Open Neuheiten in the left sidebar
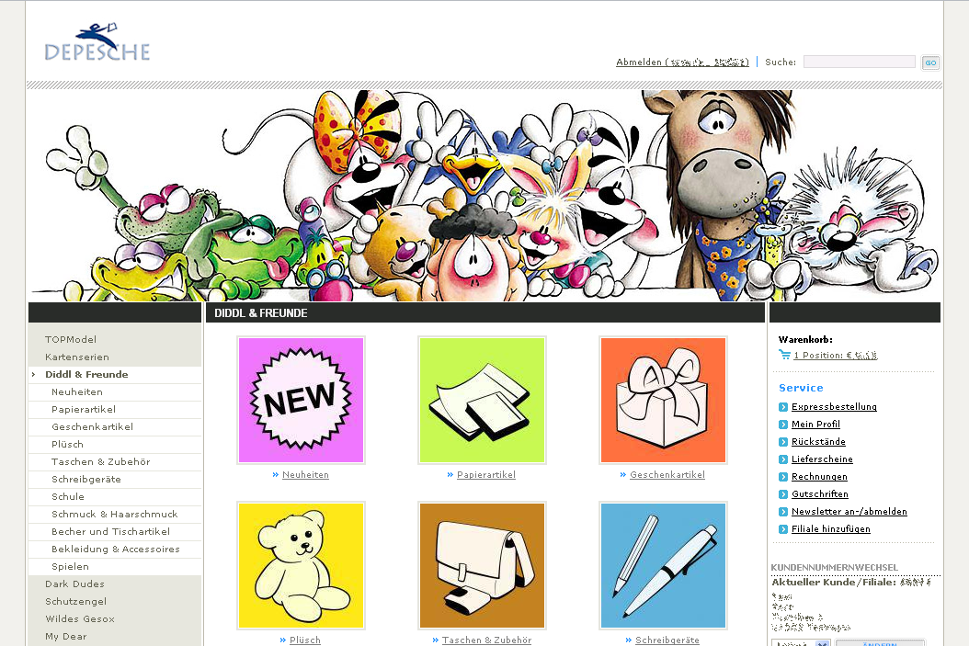Image resolution: width=969 pixels, height=646 pixels. [x=77, y=391]
